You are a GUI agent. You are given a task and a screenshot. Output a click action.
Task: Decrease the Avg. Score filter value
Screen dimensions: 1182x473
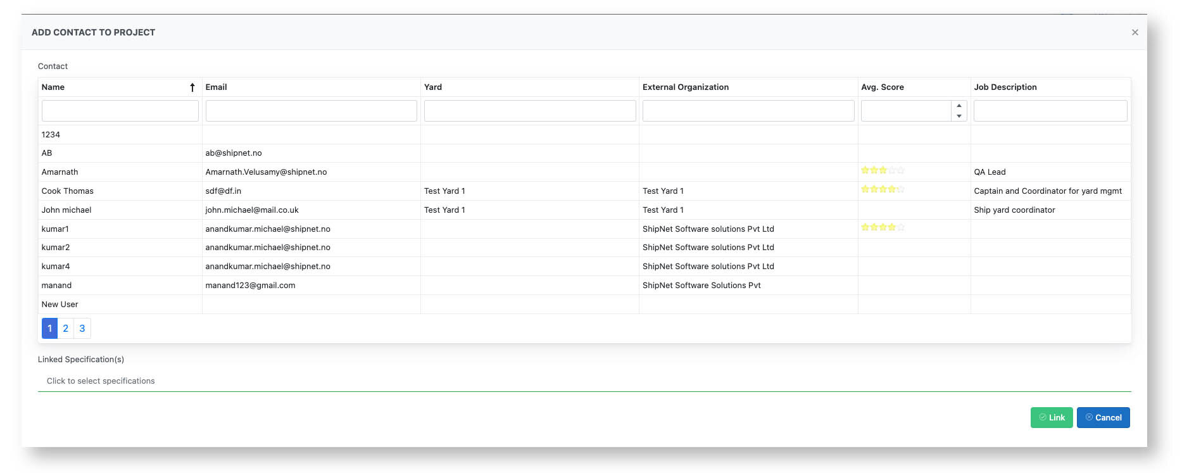pos(959,116)
